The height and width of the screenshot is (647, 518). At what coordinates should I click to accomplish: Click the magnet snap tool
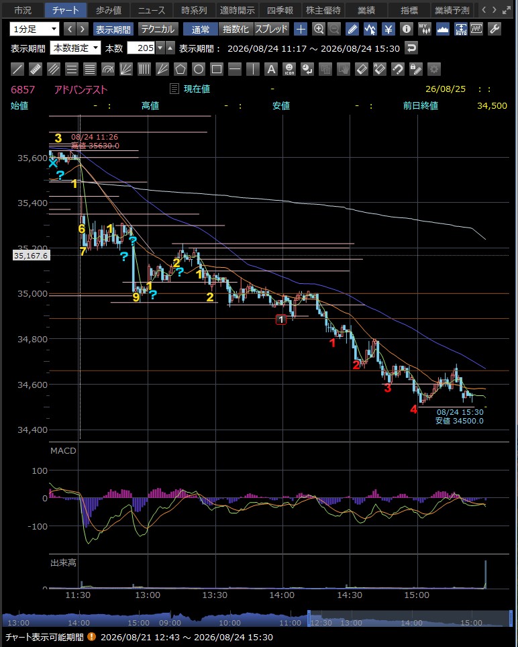click(x=398, y=69)
